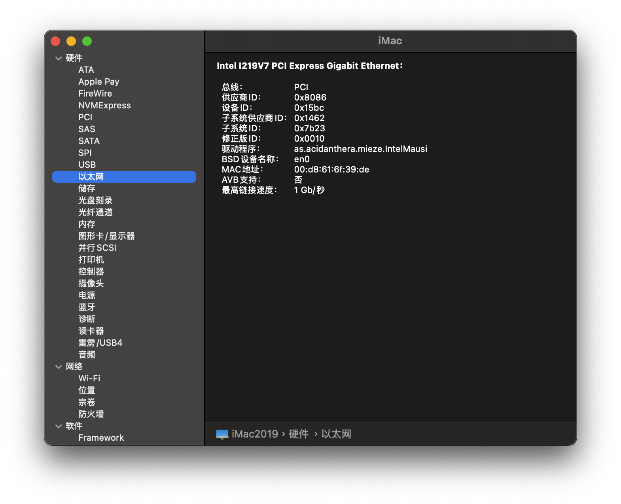Select the highlighted 以太网 sidebar item
The width and height of the screenshot is (621, 504).
124,177
